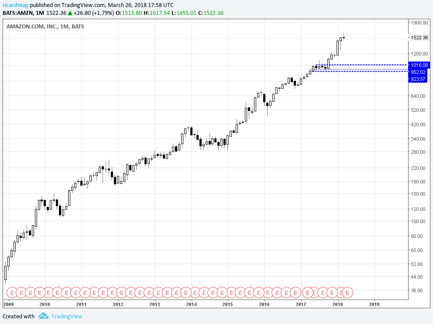Open the TradingView text link at bottom
The width and height of the screenshot is (433, 324).
[x=67, y=316]
